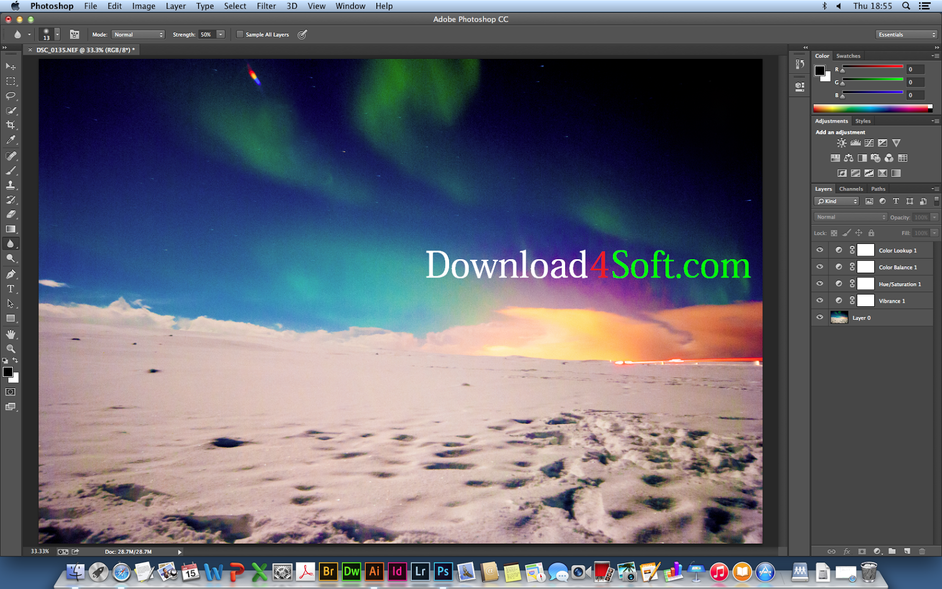Select the Layer 0 thumbnail
This screenshot has width=942, height=589.
point(839,317)
